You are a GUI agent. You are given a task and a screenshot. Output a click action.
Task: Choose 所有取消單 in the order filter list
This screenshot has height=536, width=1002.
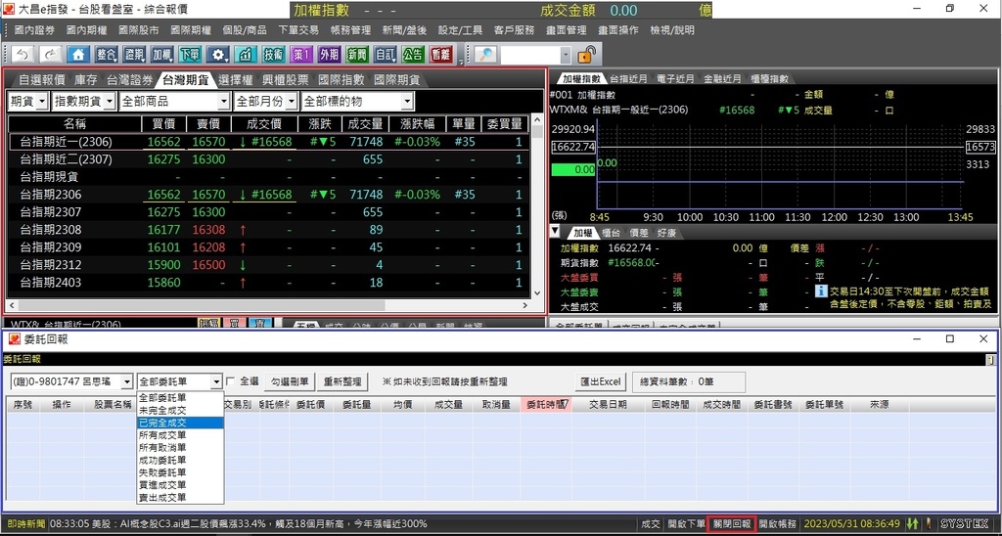tap(180, 448)
